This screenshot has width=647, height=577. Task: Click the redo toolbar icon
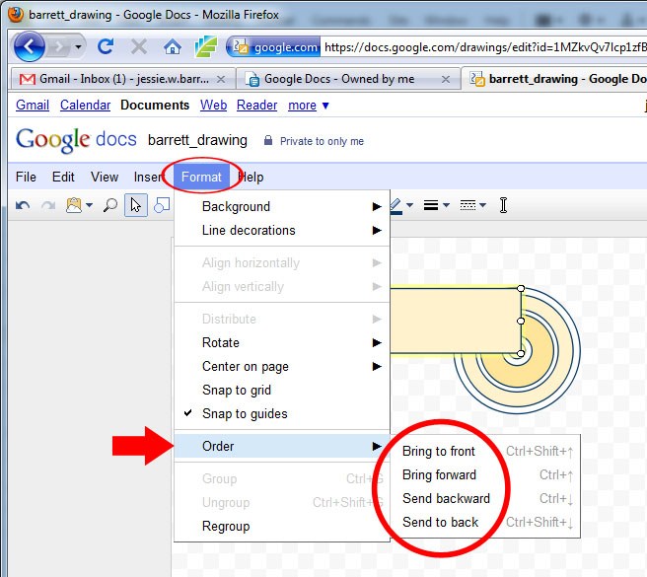tap(48, 205)
